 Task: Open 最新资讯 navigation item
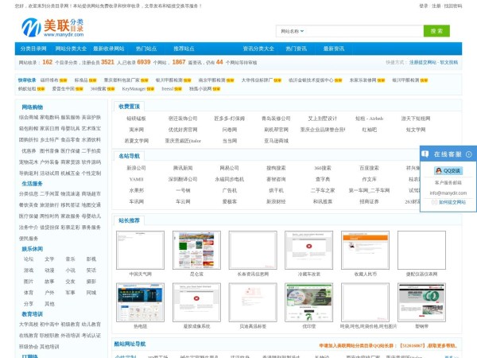click(x=334, y=49)
